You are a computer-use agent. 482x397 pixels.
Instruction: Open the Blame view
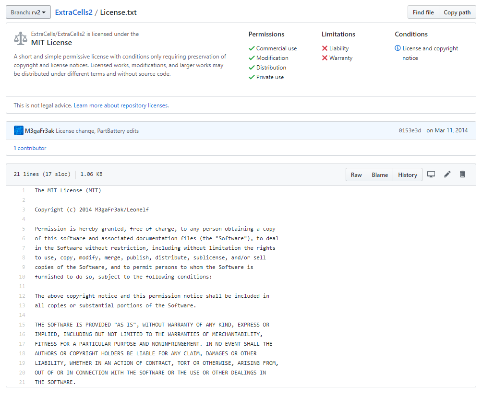(x=380, y=175)
